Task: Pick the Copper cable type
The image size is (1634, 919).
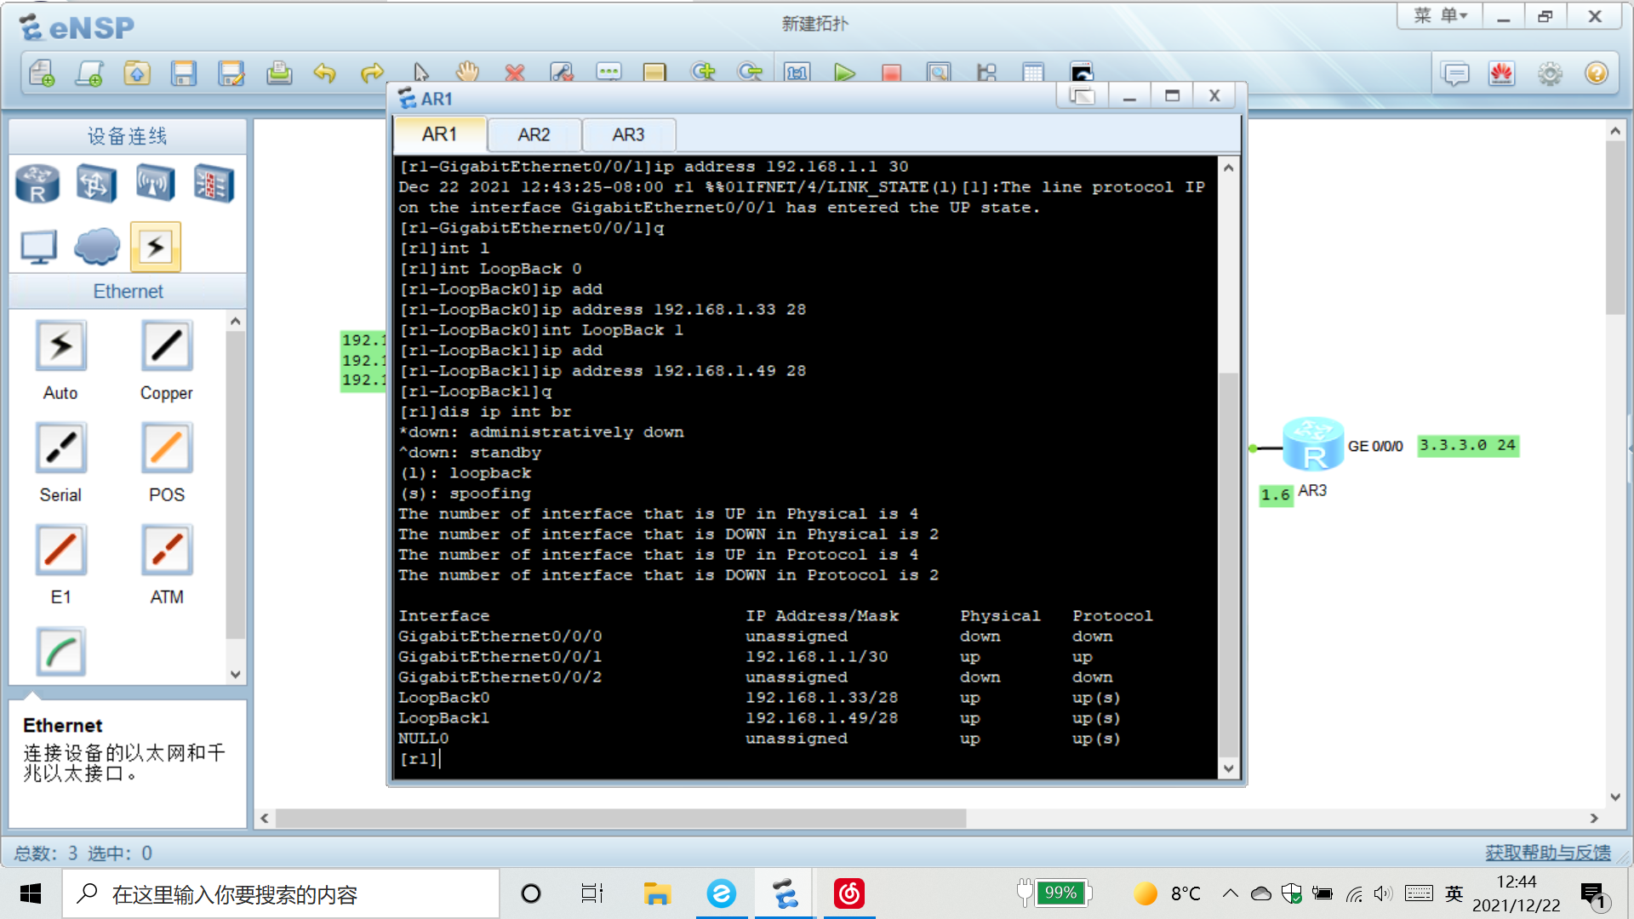Action: (166, 346)
